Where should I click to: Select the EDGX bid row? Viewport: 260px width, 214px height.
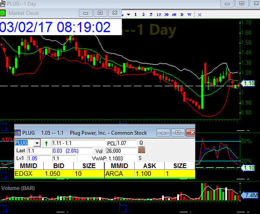[58, 173]
